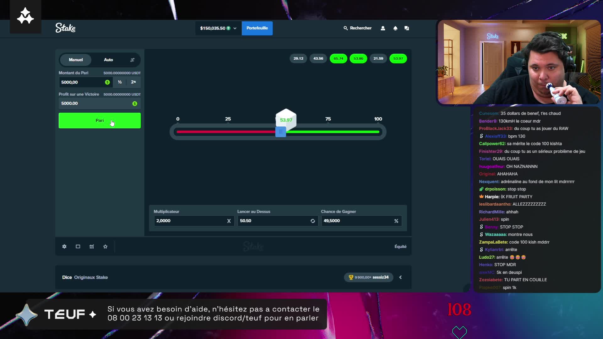The width and height of the screenshot is (603, 339).
Task: Click the X icon in Multiplicateur field
Action: 229,221
